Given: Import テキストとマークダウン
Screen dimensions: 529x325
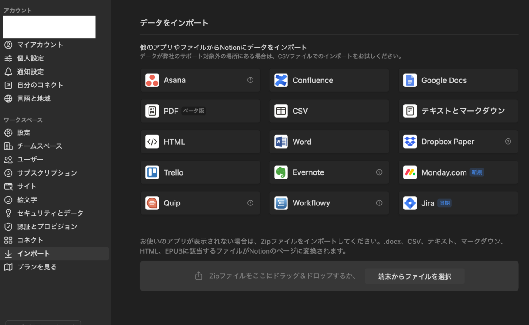Looking at the screenshot, I should [458, 111].
